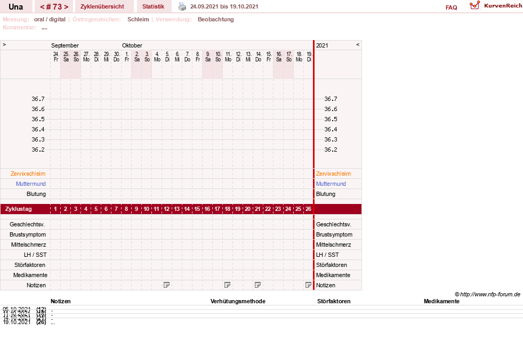
Task: Click left temperature label 36.2
Action: 38,150
